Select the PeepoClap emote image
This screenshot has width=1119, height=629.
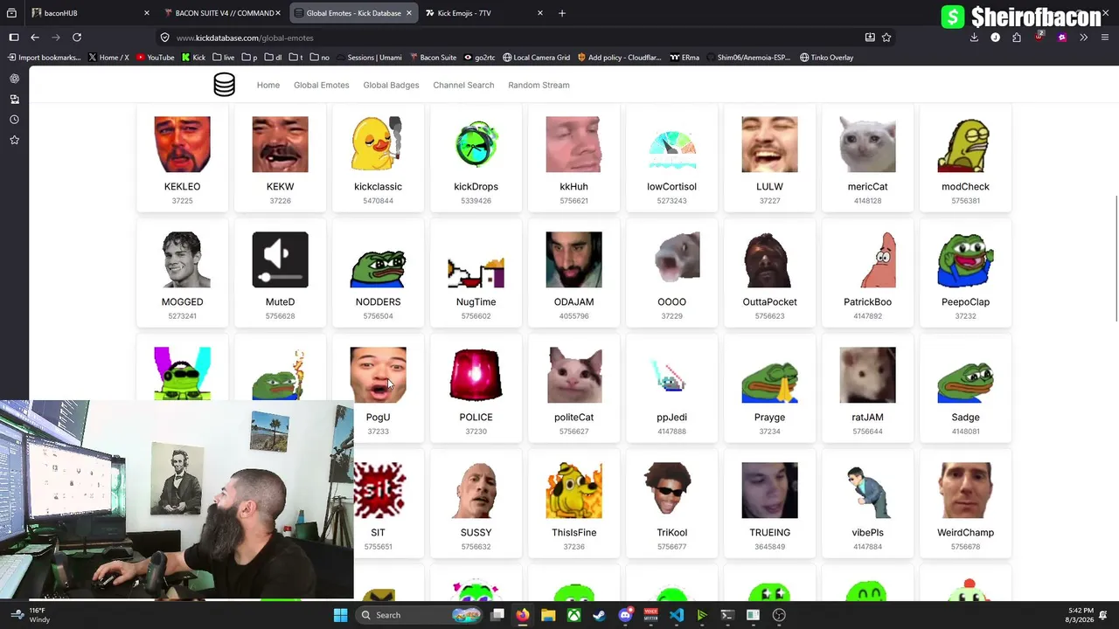(x=965, y=259)
